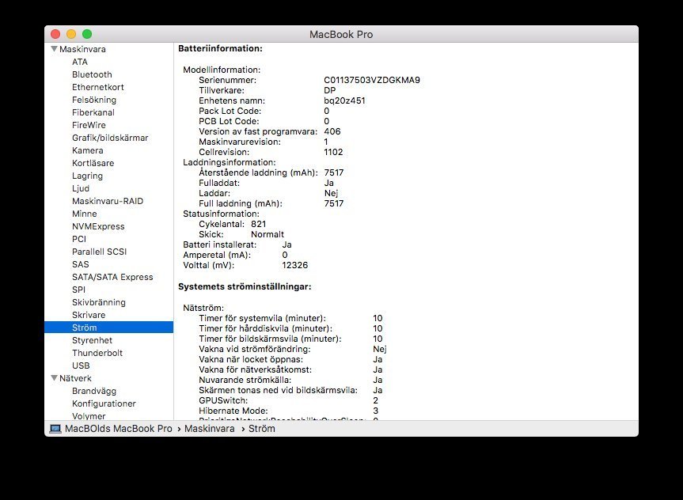This screenshot has height=500, width=683.
Task: Select SATA/SATA Express item
Action: (112, 277)
